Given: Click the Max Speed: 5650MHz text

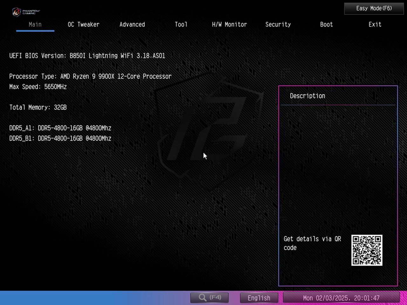Looking at the screenshot, I should pyautogui.click(x=38, y=87).
